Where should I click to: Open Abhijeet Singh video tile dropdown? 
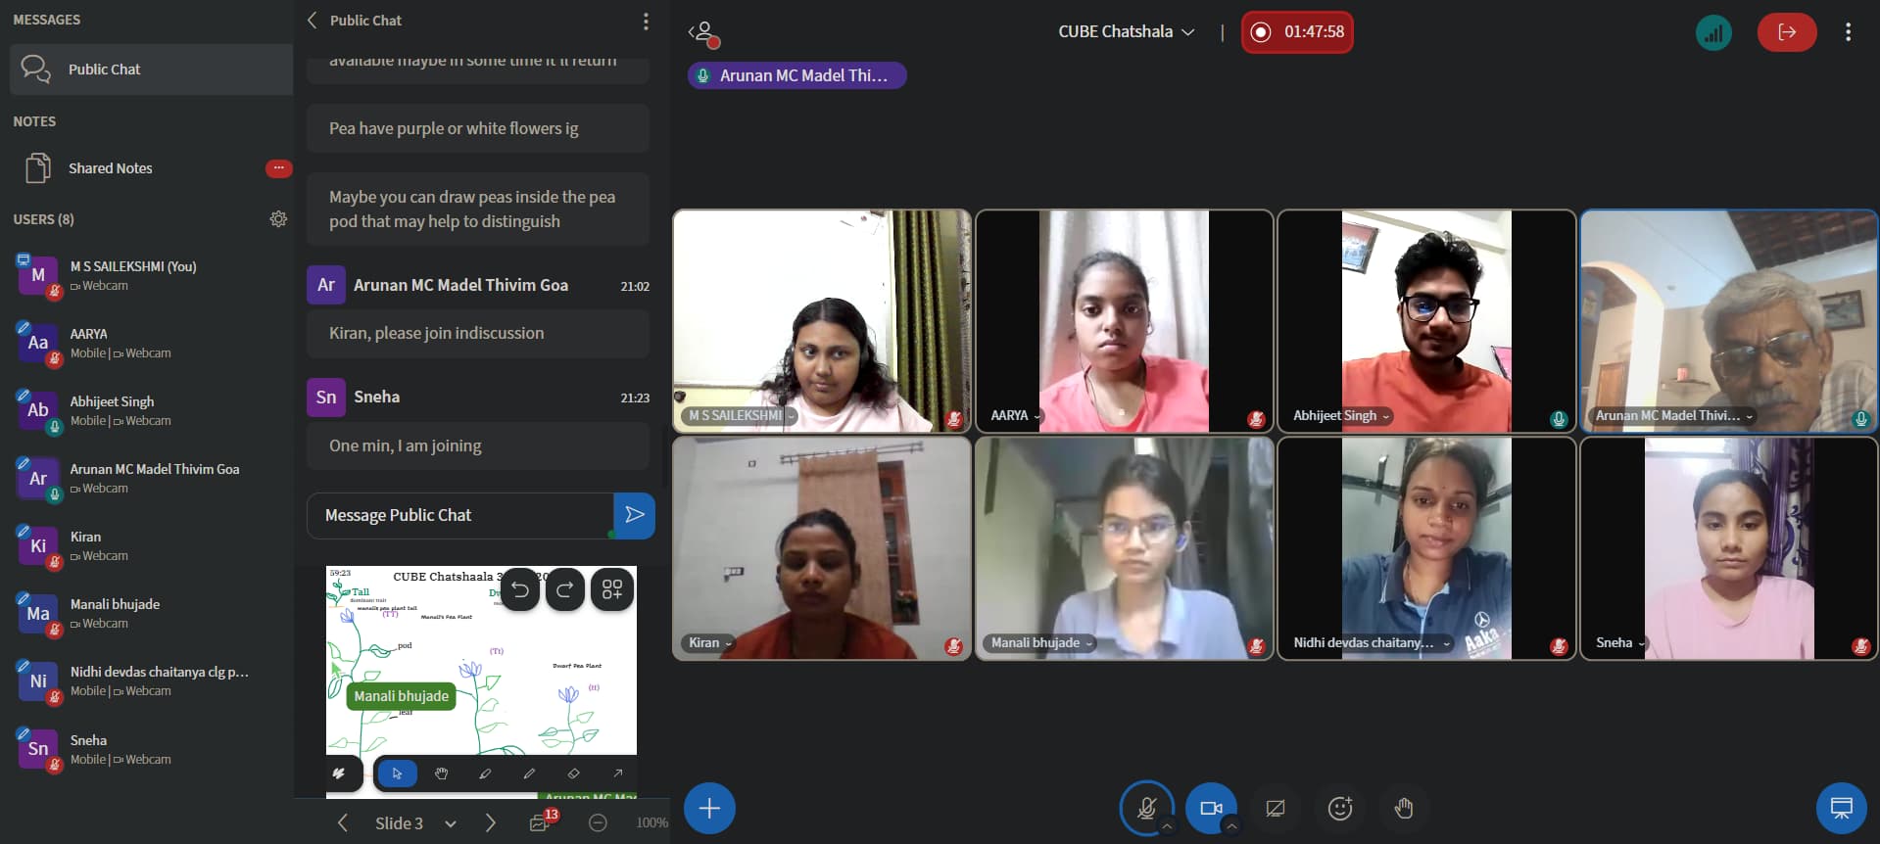[x=1385, y=416]
